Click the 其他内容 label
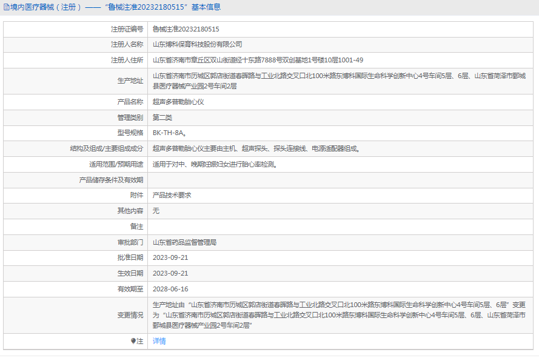Screen dimensions: 539x358 [x=130, y=211]
